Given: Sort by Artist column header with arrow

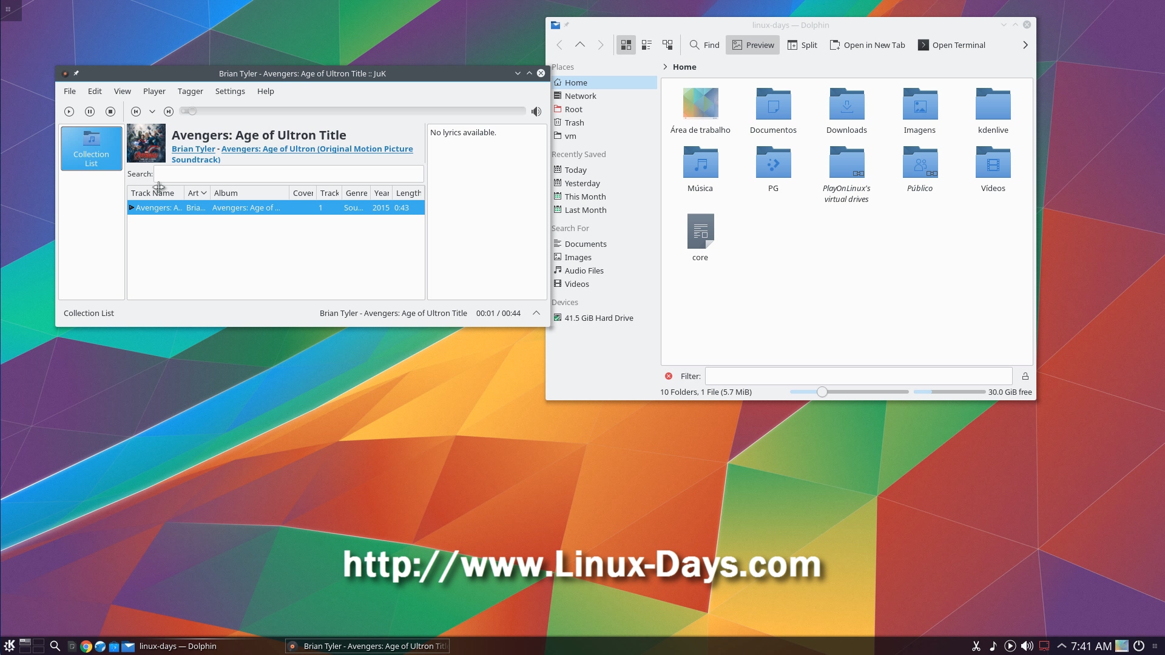Looking at the screenshot, I should [x=197, y=193].
